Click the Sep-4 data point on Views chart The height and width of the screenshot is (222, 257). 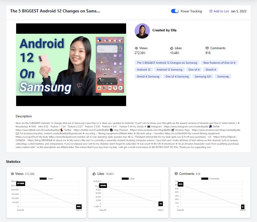79,207
